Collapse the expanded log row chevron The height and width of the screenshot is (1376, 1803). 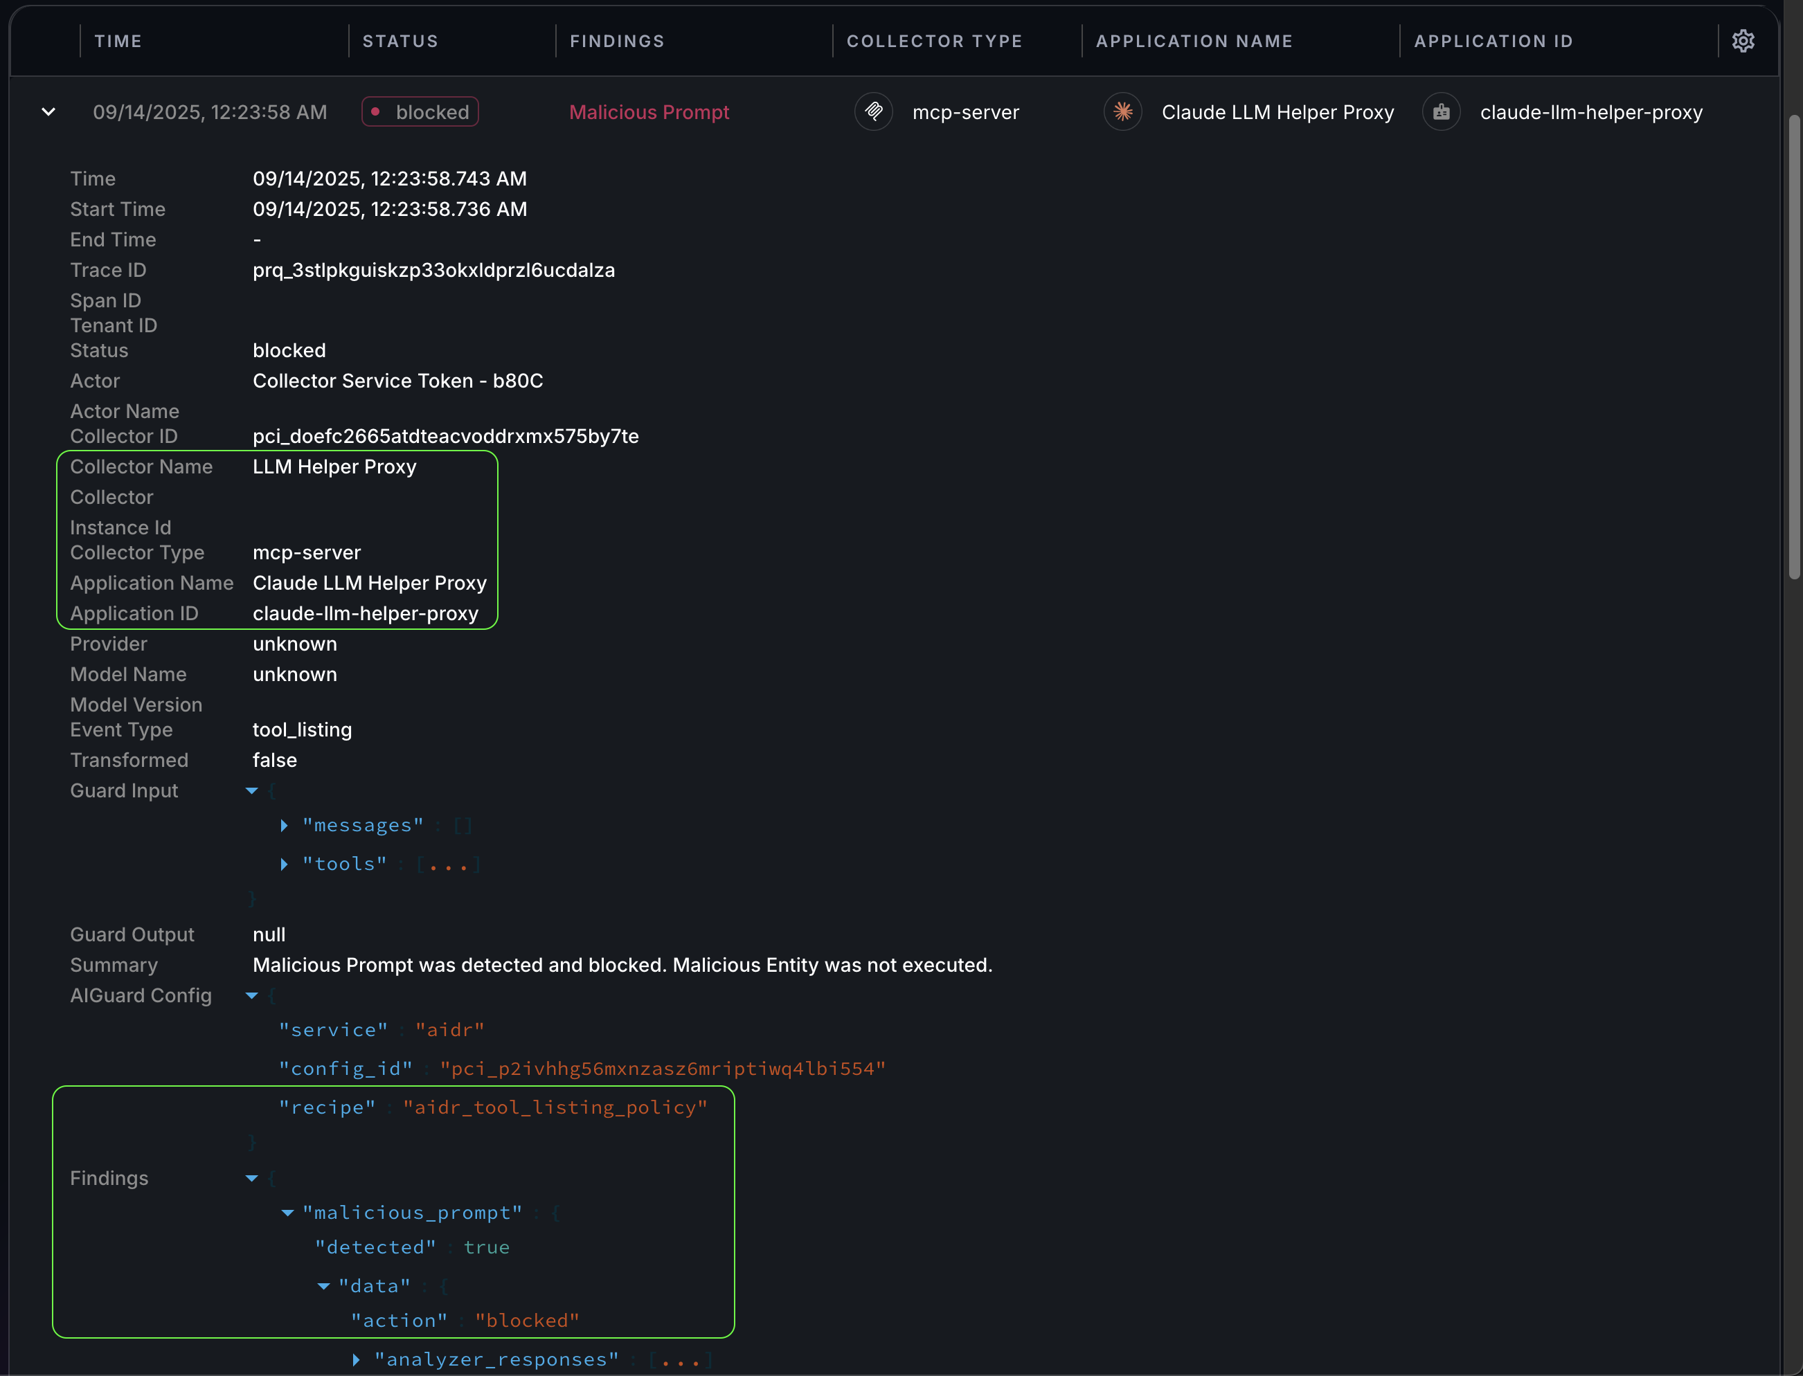point(48,111)
